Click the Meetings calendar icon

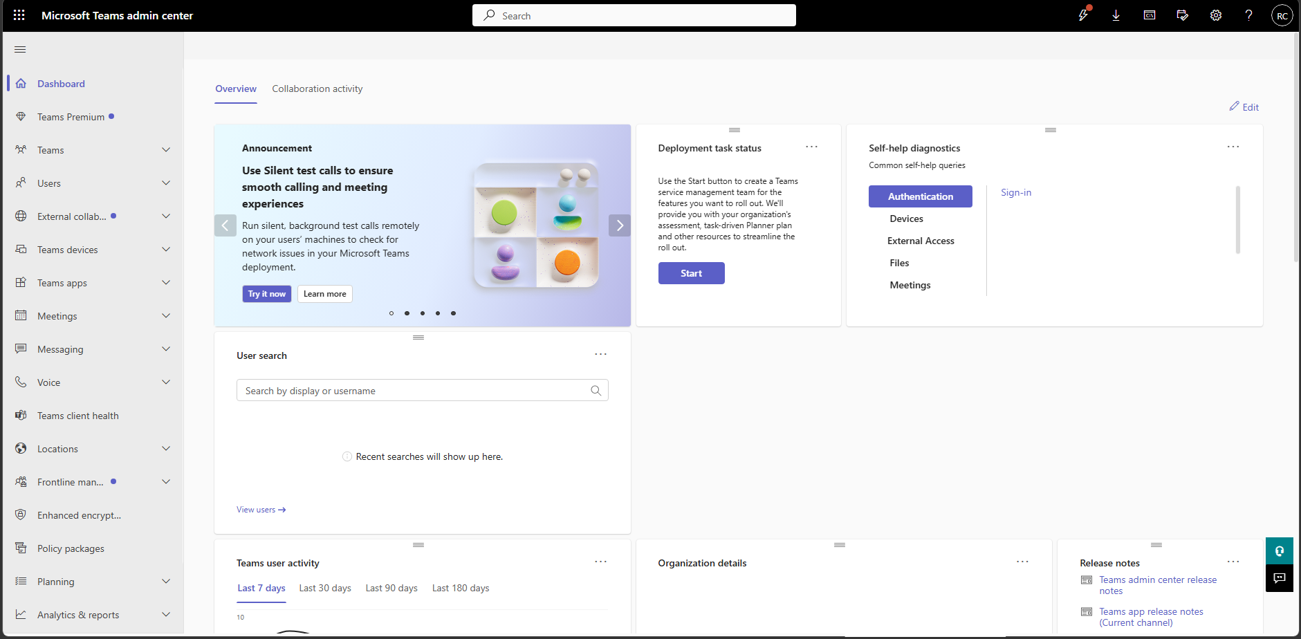coord(21,316)
